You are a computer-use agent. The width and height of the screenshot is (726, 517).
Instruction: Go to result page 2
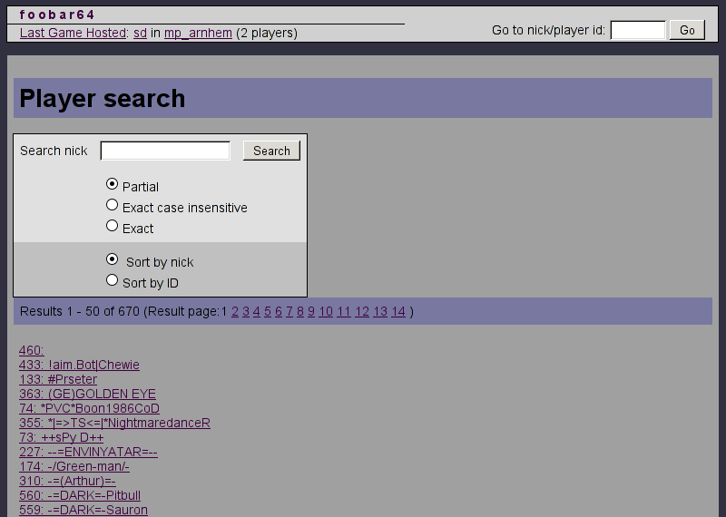235,312
